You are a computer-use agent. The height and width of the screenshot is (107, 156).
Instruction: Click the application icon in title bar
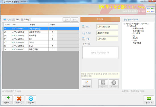2,2
